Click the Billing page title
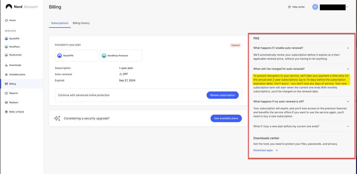The image size is (357, 174). (x=55, y=7)
